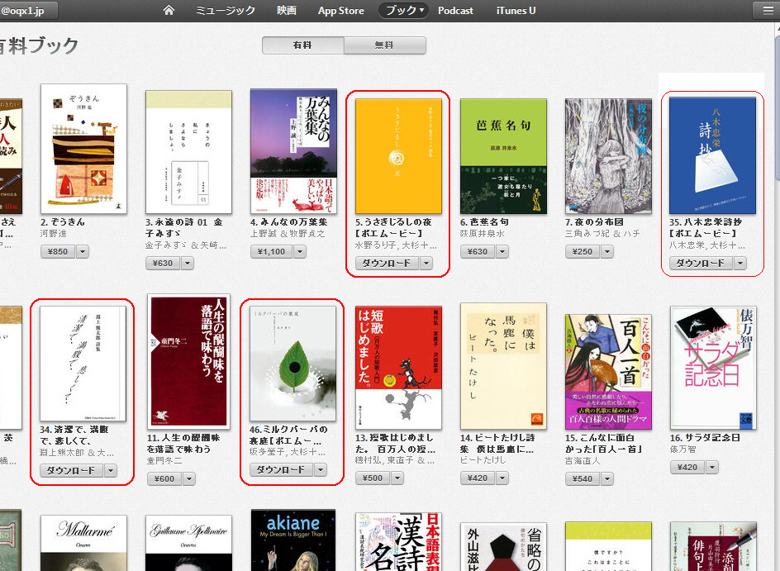Open 人生の醍醐味を落語で味わう cover

[x=189, y=362]
